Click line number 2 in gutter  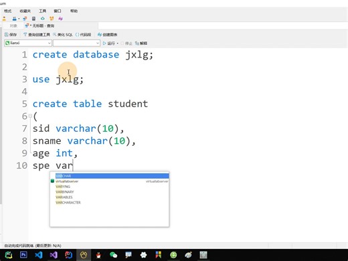25,67
